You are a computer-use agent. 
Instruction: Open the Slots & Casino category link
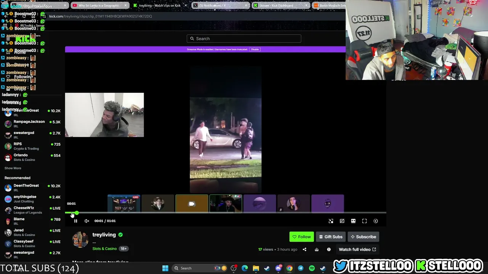(104, 249)
